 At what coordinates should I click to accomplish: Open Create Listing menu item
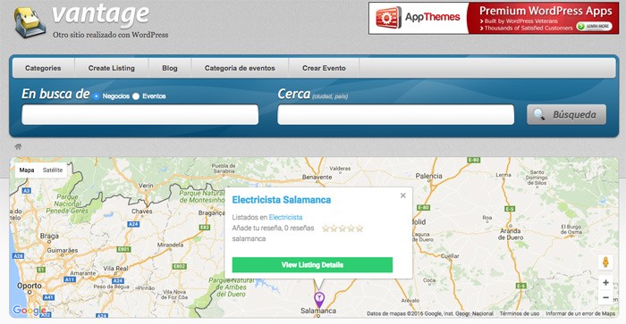pos(112,68)
